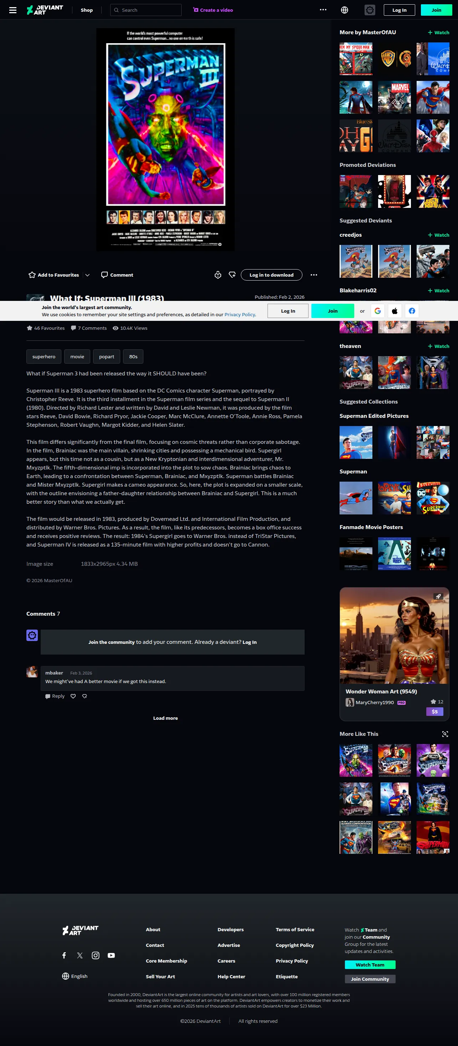The height and width of the screenshot is (1046, 458).
Task: Open the globe language icon in the header
Action: [x=344, y=10]
